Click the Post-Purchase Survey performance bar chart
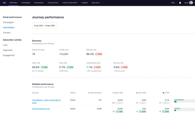Viewport: 195px width, 113px height. [185, 109]
